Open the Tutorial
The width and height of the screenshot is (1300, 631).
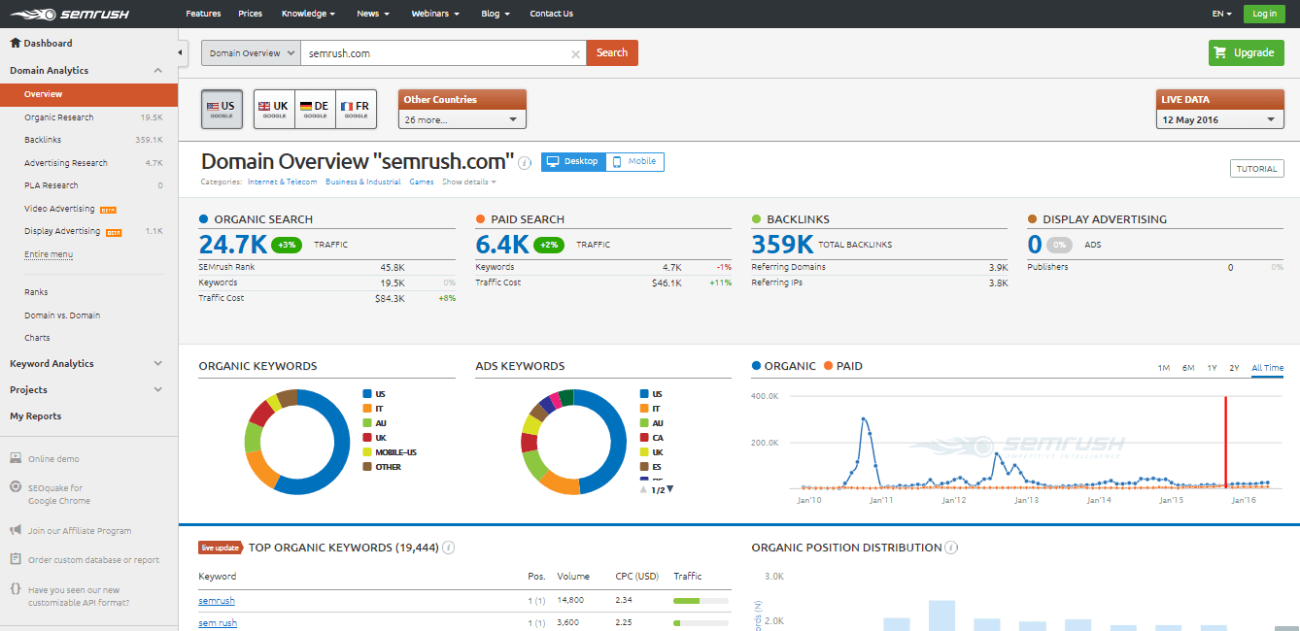coord(1256,169)
